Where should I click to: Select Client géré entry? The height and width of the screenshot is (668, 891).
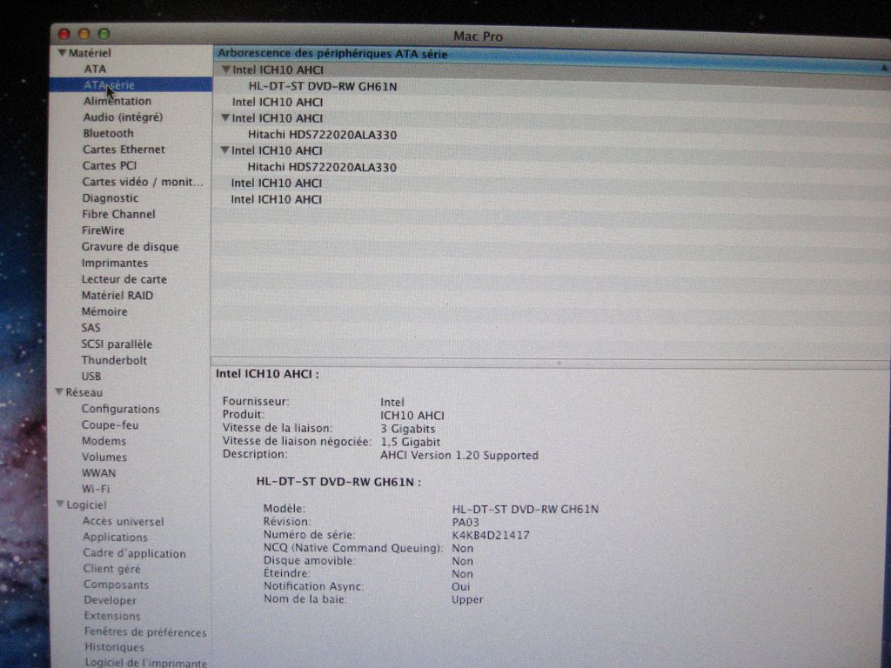(x=111, y=569)
